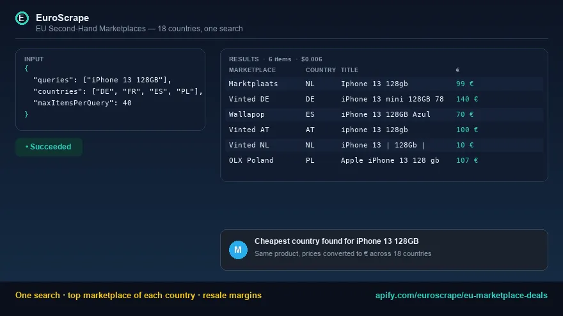Open the apify.com/euroscrape/eu-marketplace-deals link
The width and height of the screenshot is (563, 316).
[461, 296]
